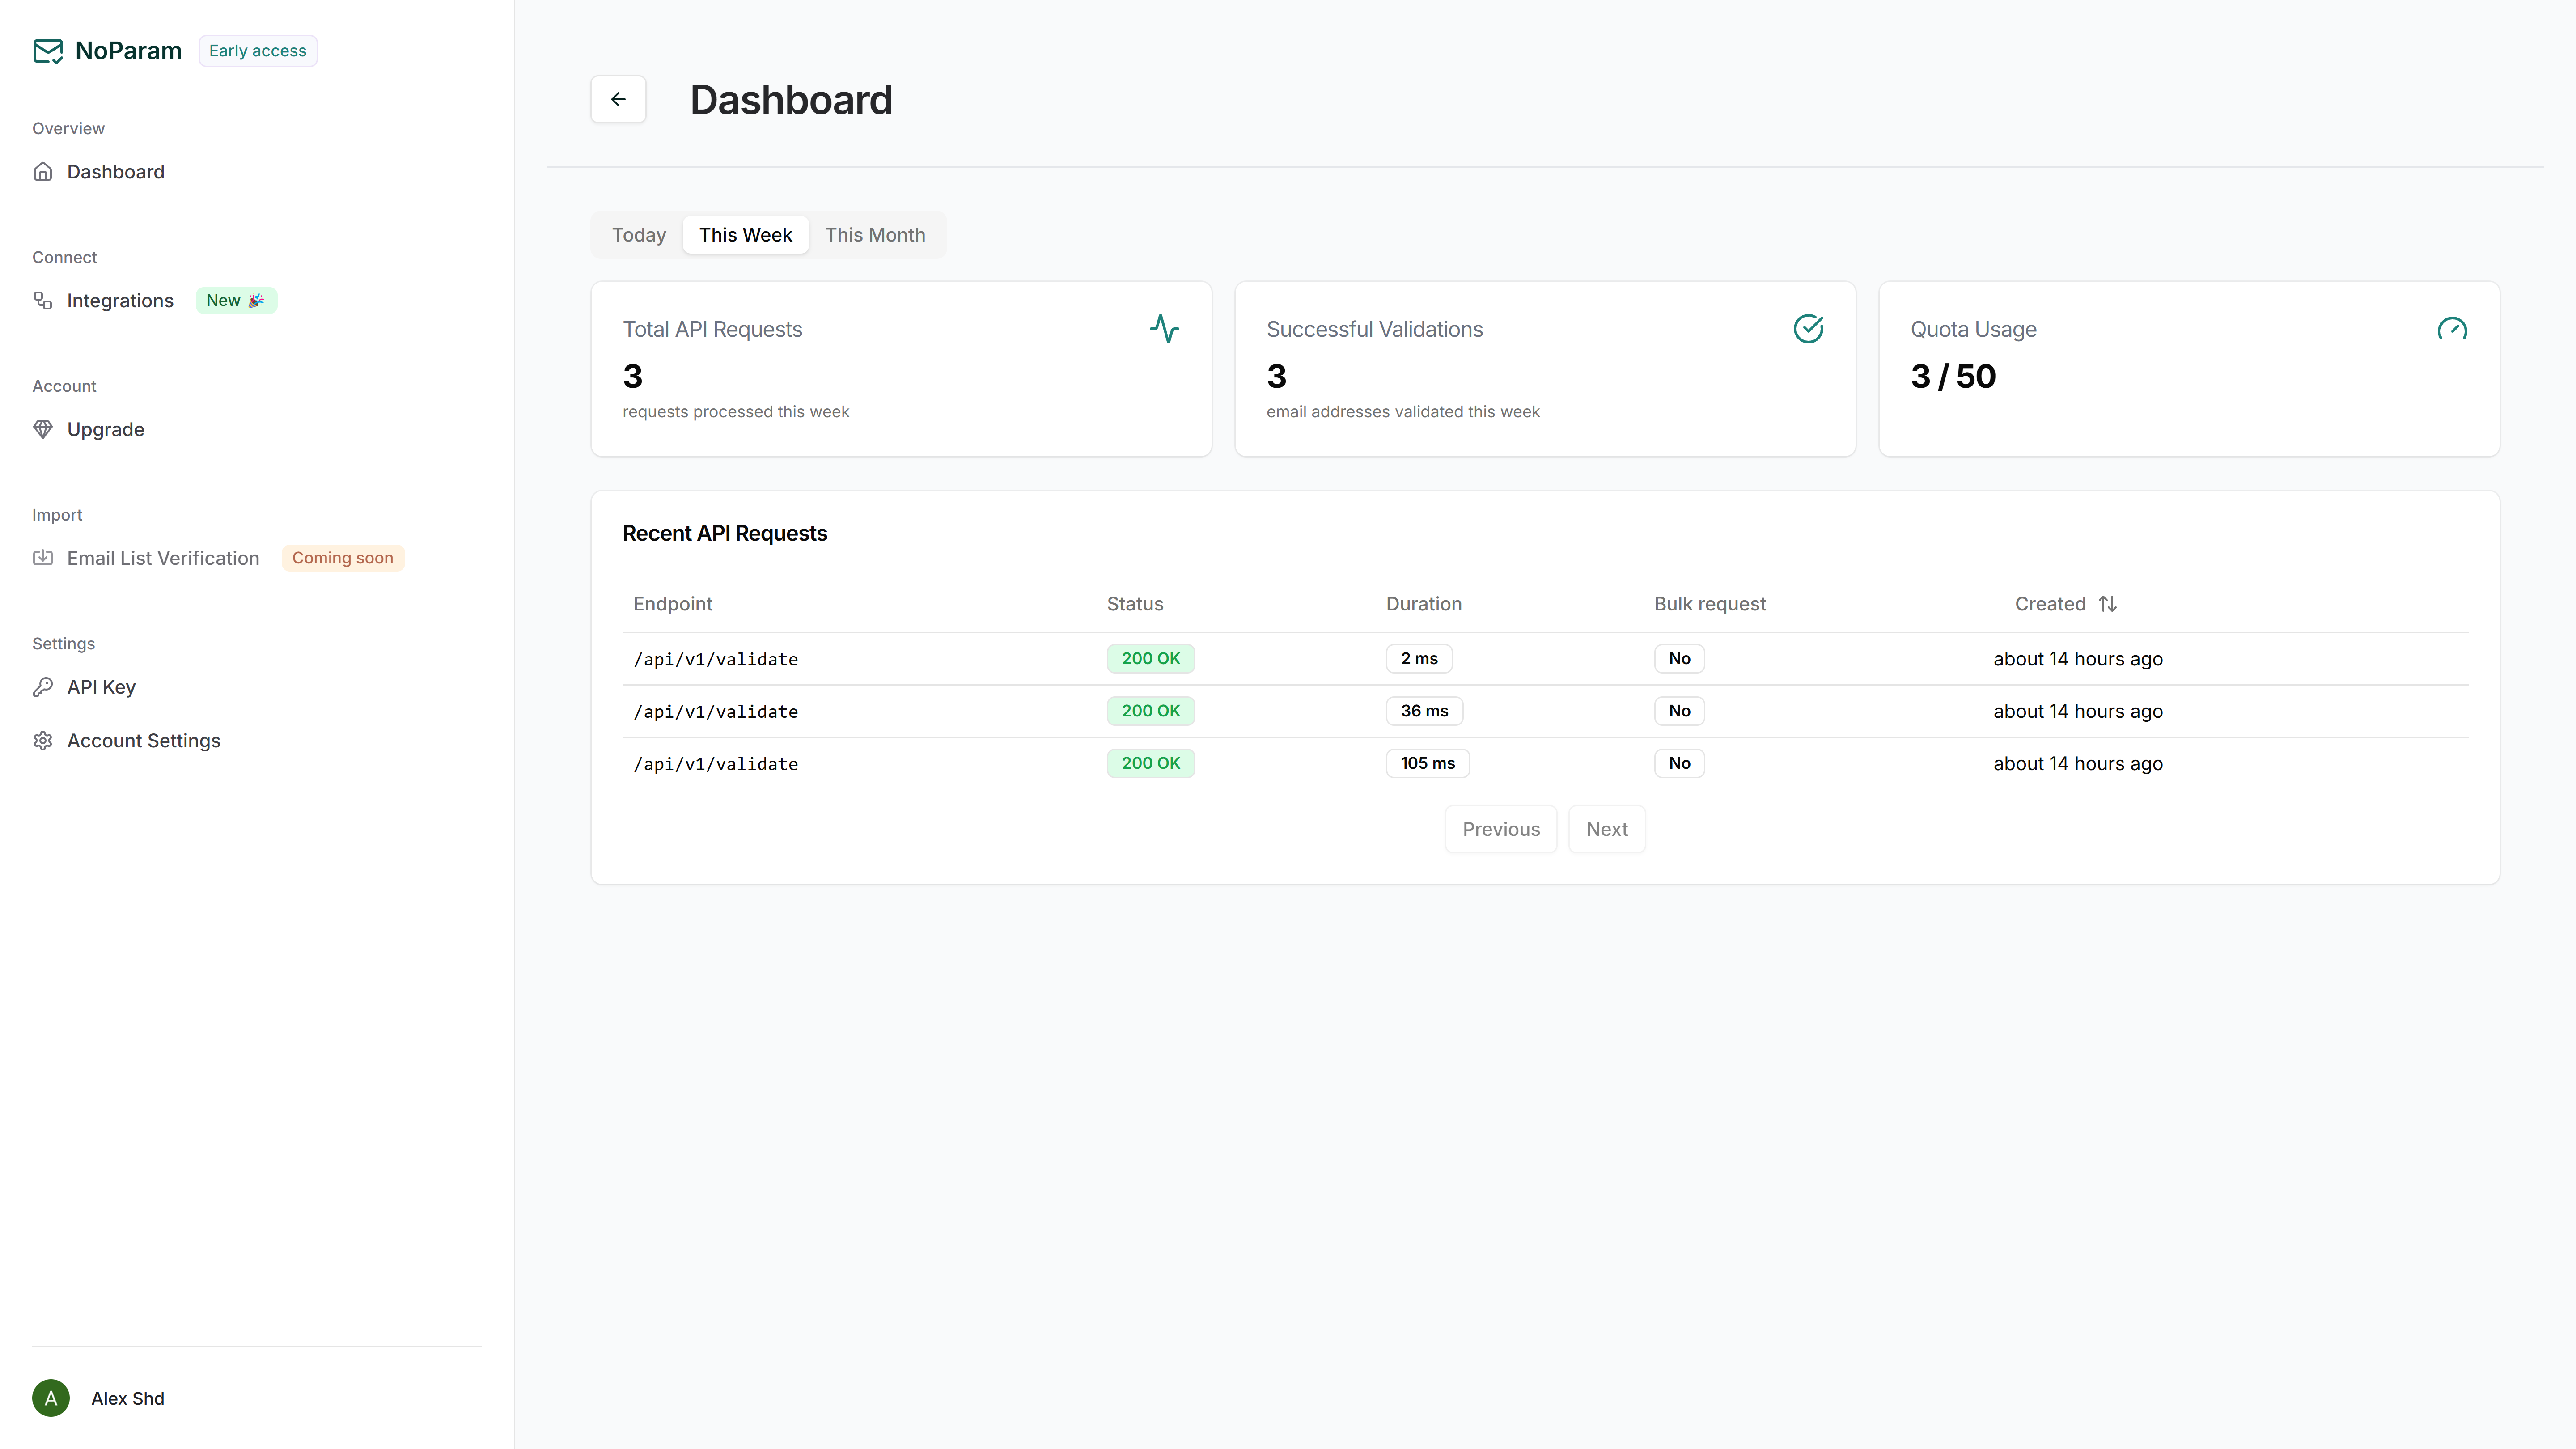Screen dimensions: 2576x1449
Task: Click the New badge beside Integrations
Action: coord(236,301)
